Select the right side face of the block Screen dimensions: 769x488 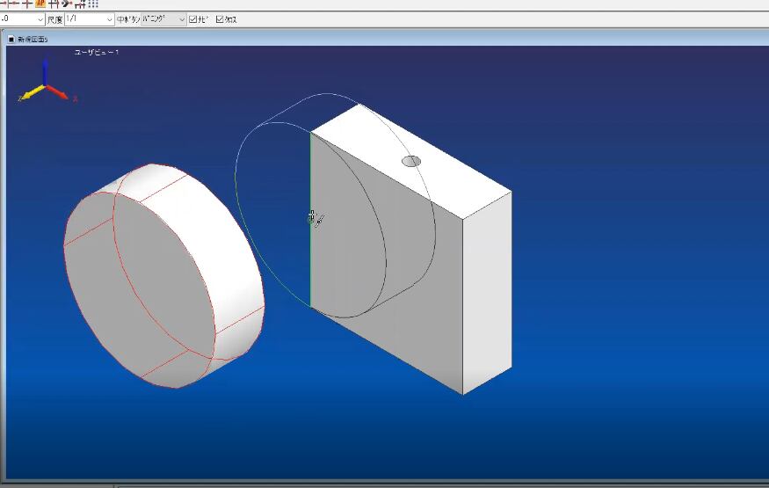(487, 290)
